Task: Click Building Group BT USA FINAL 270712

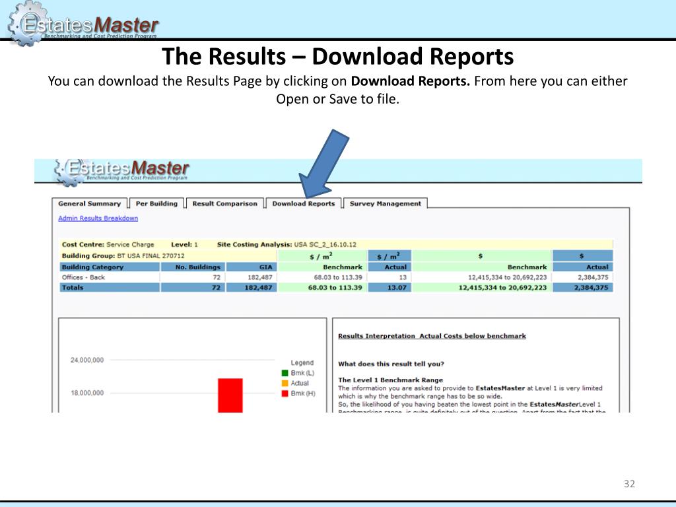Action: [123, 255]
